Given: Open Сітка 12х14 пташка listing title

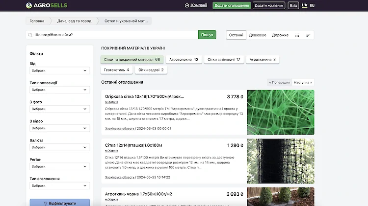Looking at the screenshot, I should click(x=133, y=145).
